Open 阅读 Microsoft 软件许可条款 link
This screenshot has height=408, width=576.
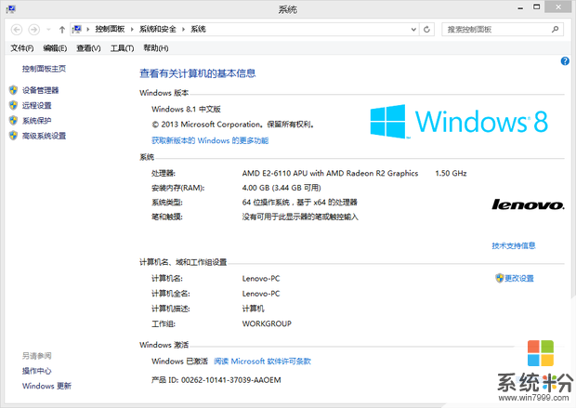point(262,362)
